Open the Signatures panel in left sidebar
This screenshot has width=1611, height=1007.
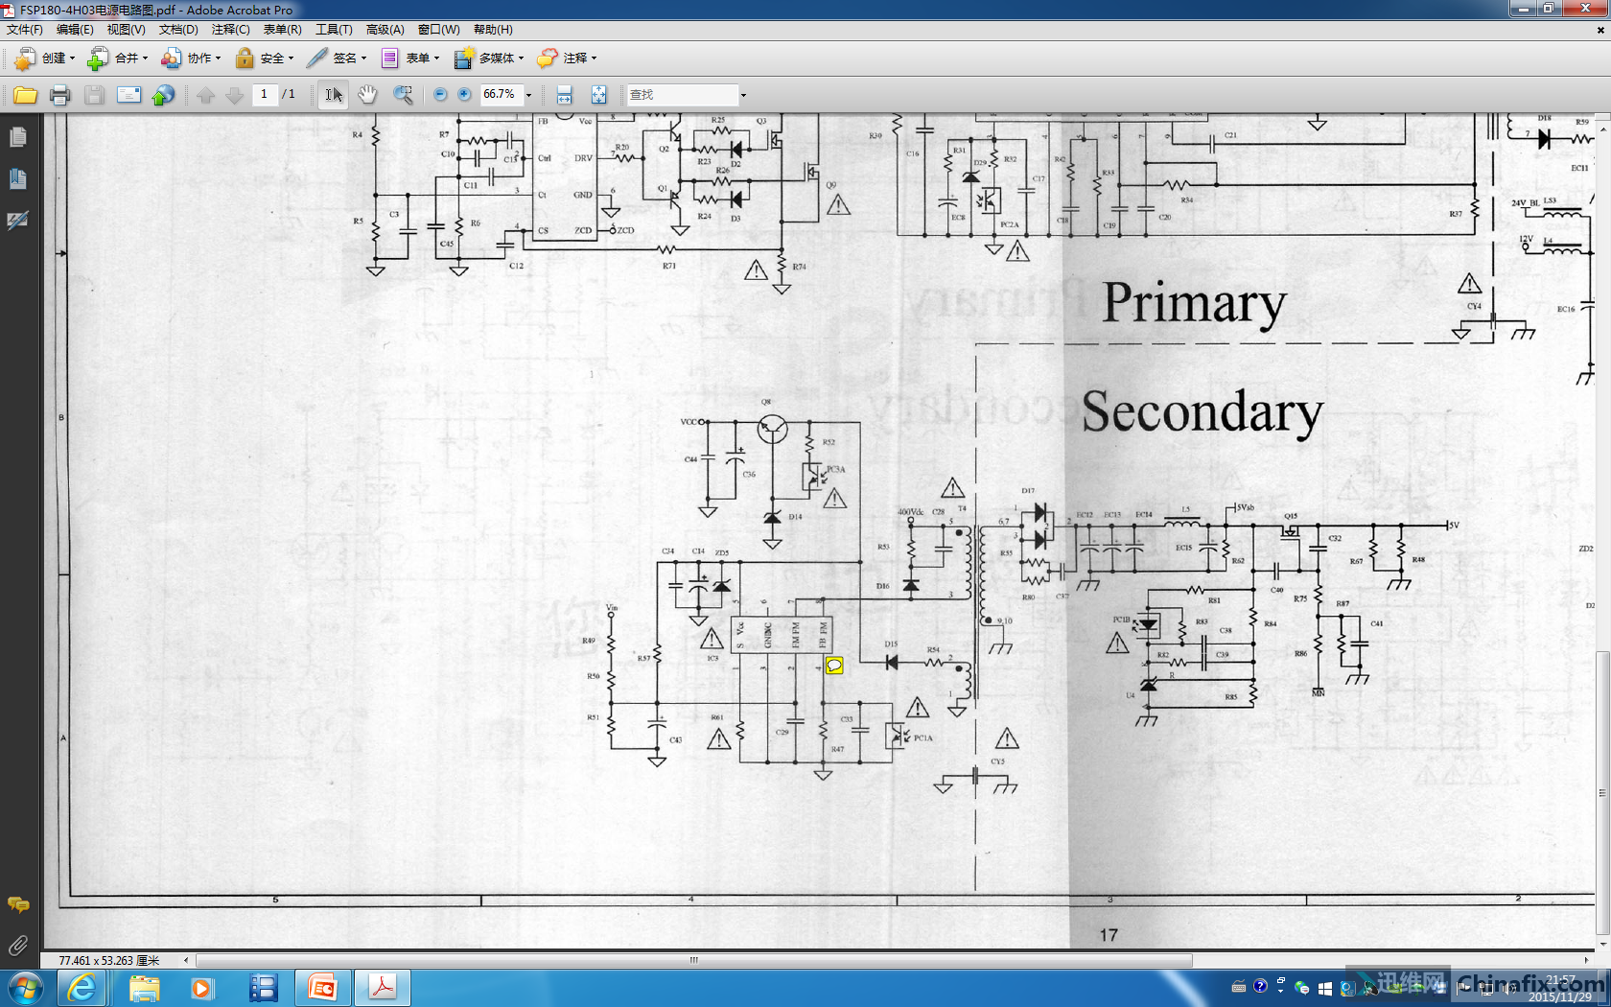(17, 221)
